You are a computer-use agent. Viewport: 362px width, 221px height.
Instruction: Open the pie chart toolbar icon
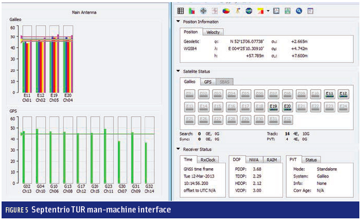click(x=226, y=10)
